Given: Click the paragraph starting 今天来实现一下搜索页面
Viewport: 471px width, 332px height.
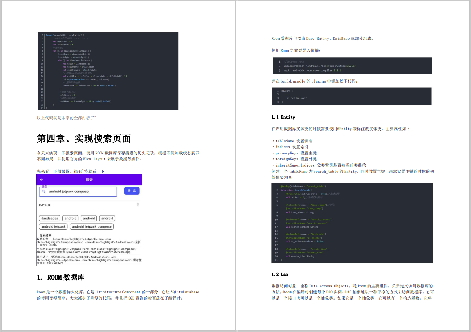Looking at the screenshot, I should [118, 156].
